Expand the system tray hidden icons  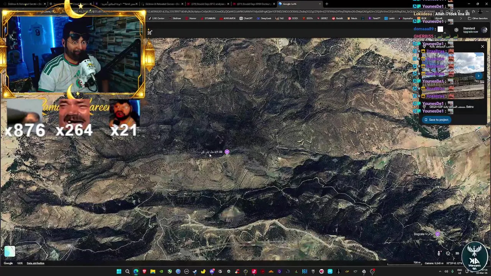coord(440,271)
